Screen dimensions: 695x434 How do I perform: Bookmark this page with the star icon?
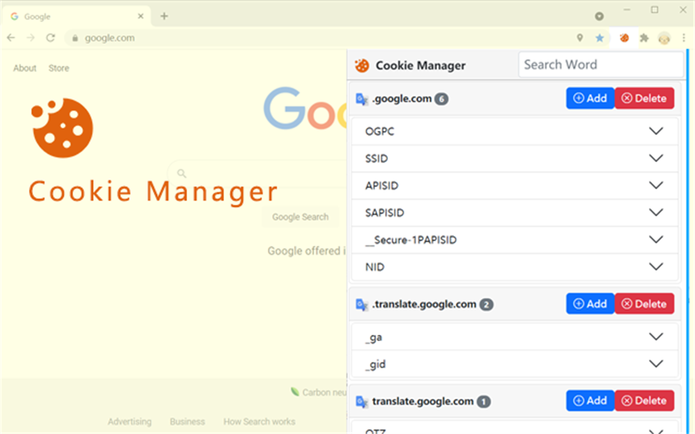click(x=599, y=38)
